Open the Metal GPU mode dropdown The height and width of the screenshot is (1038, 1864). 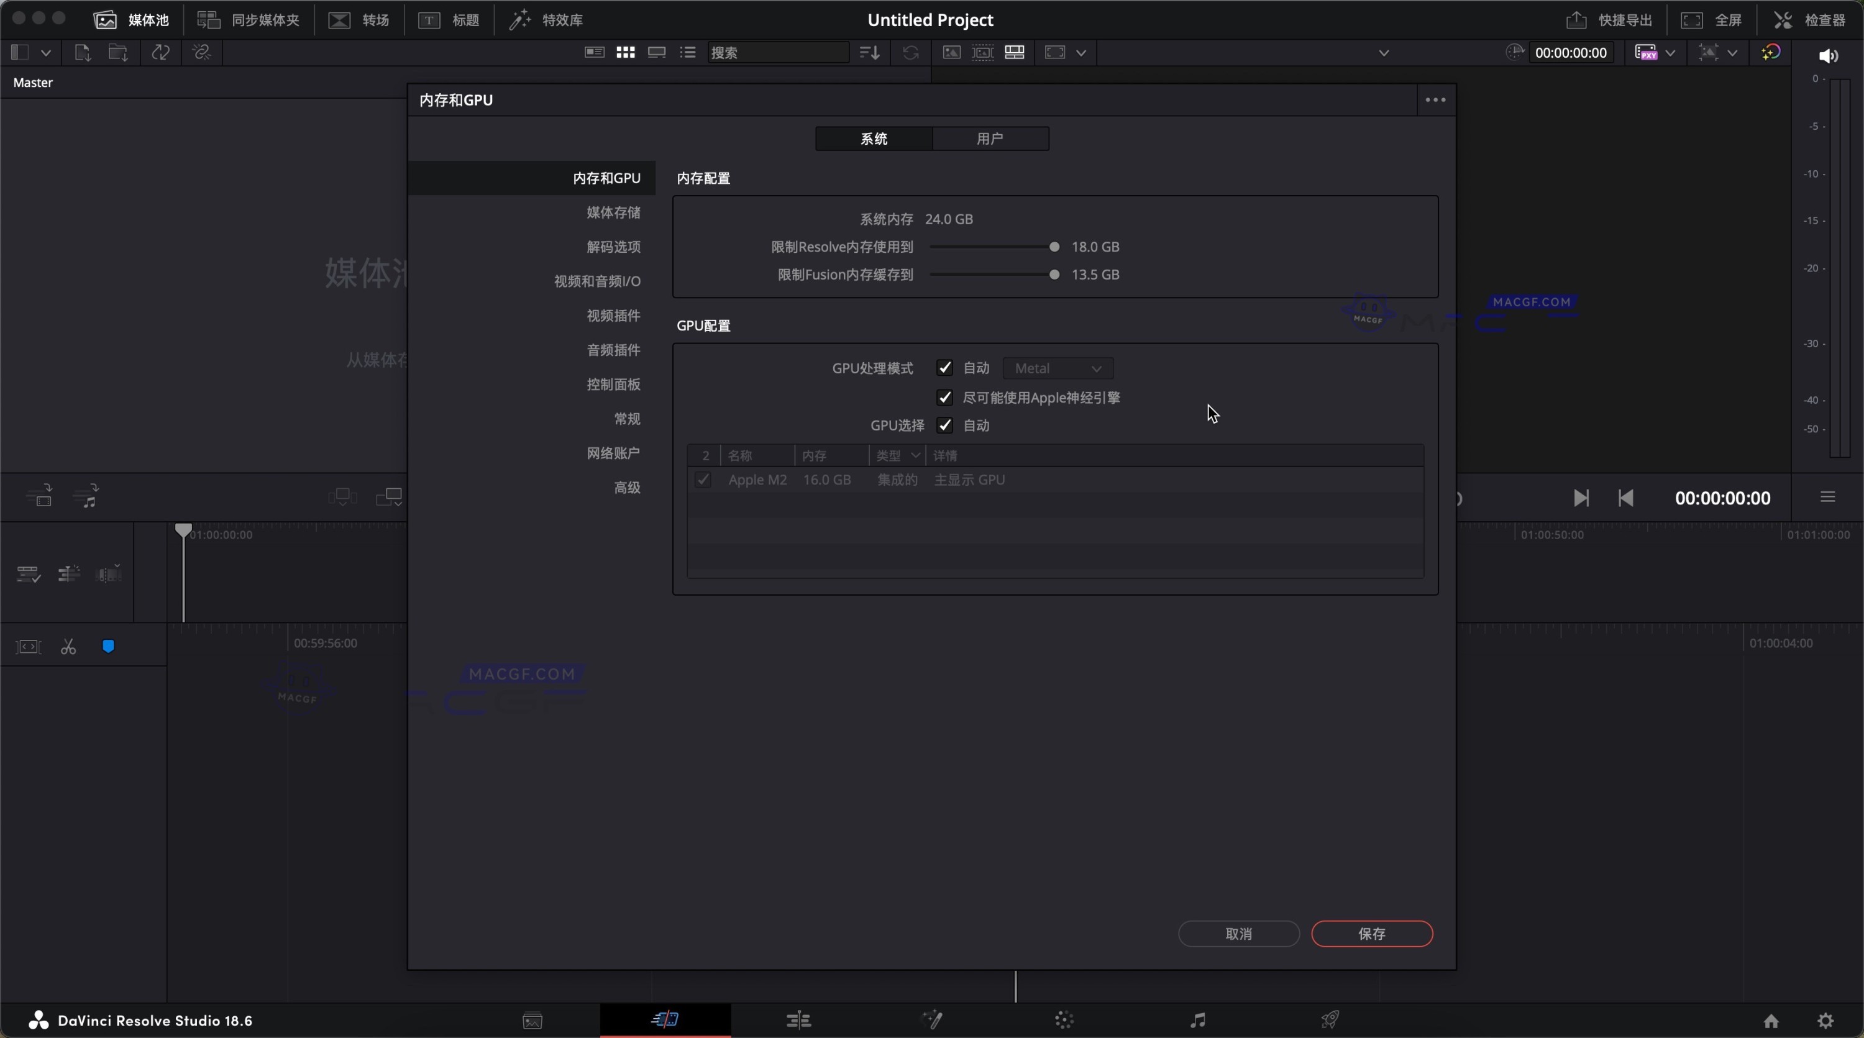coord(1059,368)
